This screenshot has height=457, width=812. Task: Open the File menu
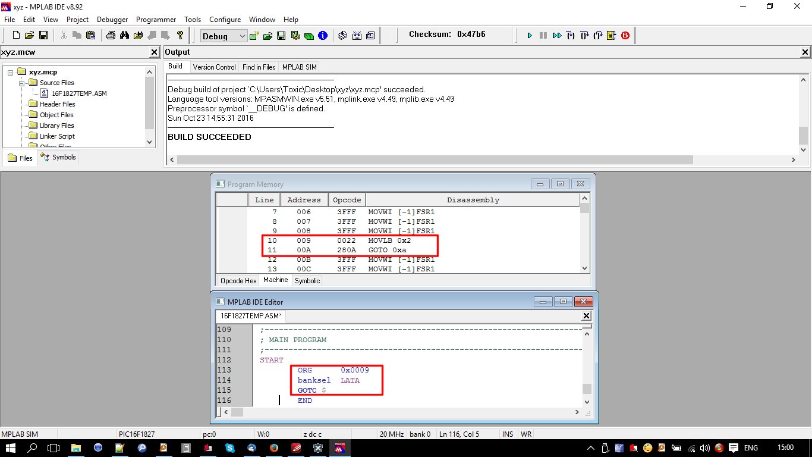click(x=10, y=20)
